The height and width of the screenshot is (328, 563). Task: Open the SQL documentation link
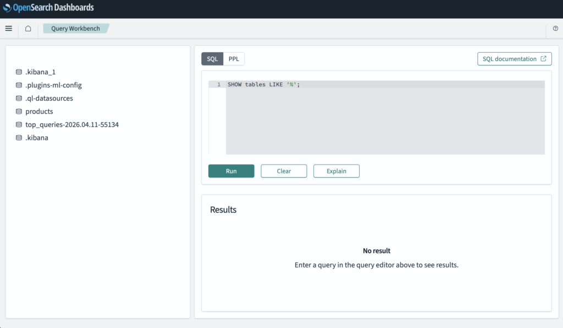(509, 59)
